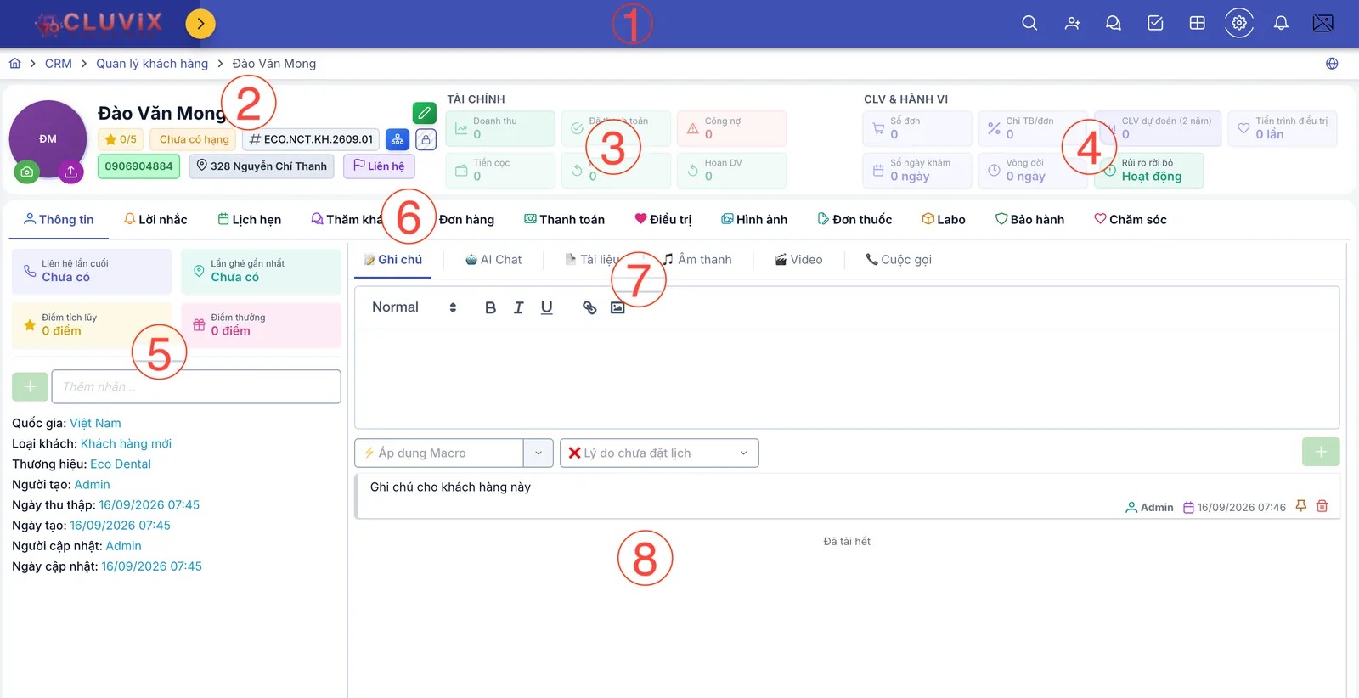Screen dimensions: 1359x698
Task: Delete the note from Admin
Action: click(1322, 506)
